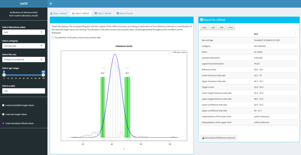
Task: Toggle the sidebar hamburger menu icon
Action: point(51,4)
